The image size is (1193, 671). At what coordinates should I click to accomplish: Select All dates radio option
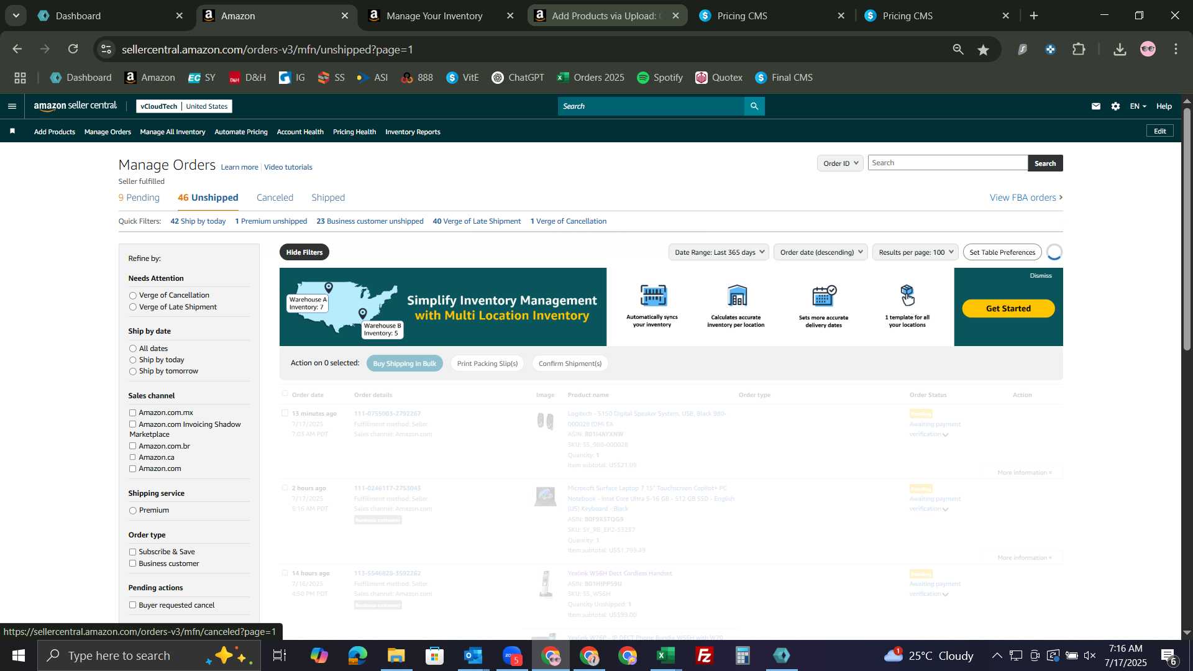point(133,349)
